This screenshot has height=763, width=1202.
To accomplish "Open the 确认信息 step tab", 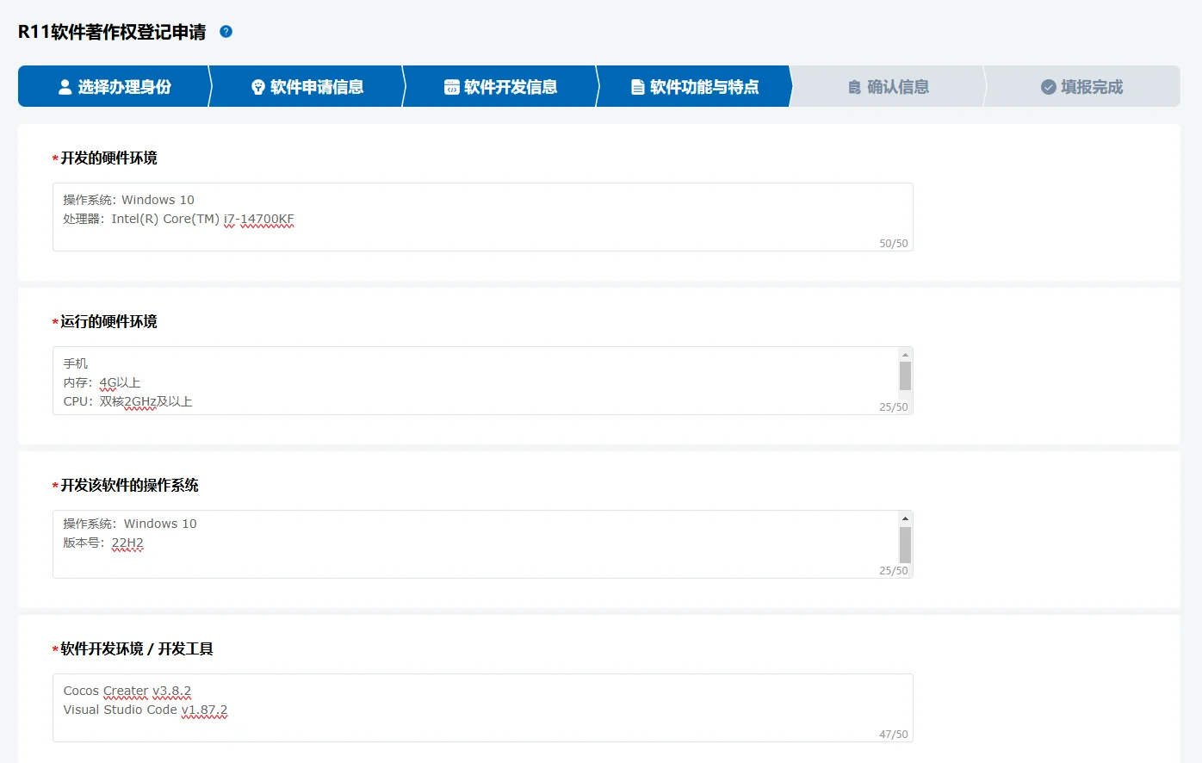I will click(887, 86).
